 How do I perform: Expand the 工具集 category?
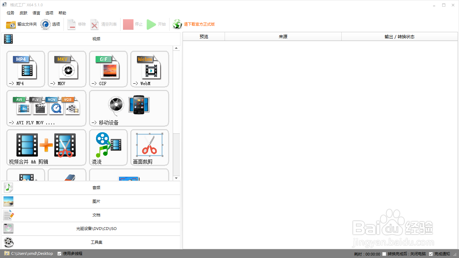[91, 242]
